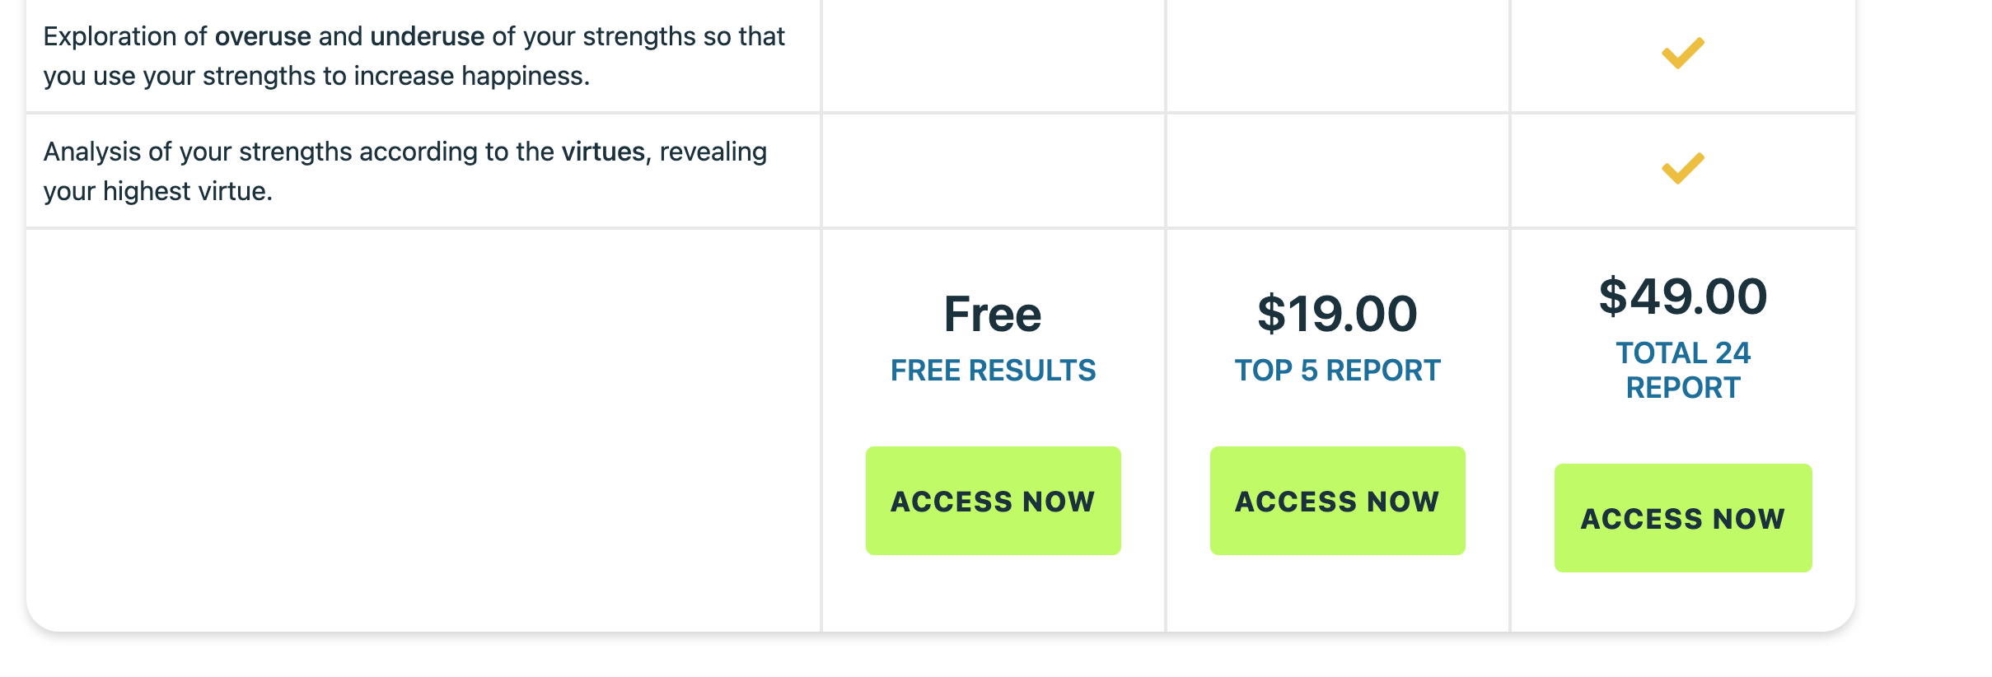Click the "Free" price heading

click(993, 315)
